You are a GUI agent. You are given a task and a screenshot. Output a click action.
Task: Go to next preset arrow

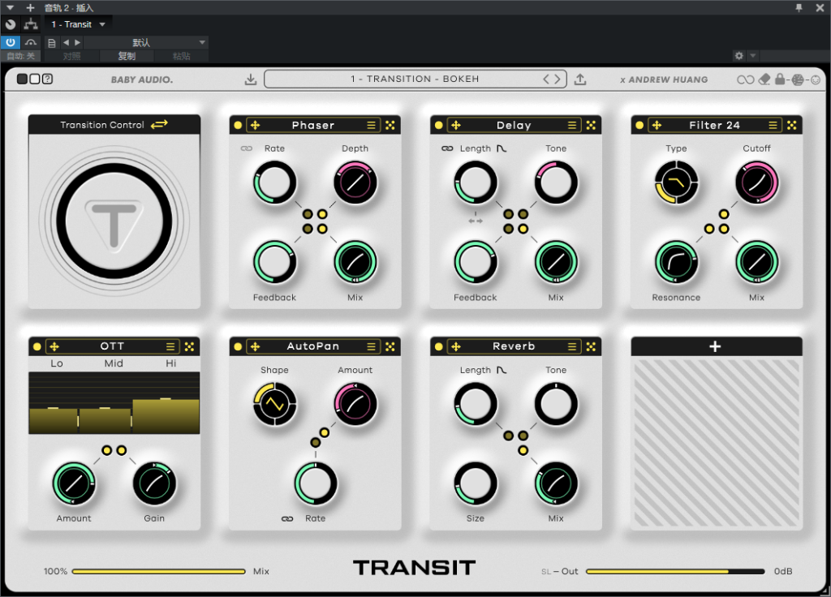557,79
